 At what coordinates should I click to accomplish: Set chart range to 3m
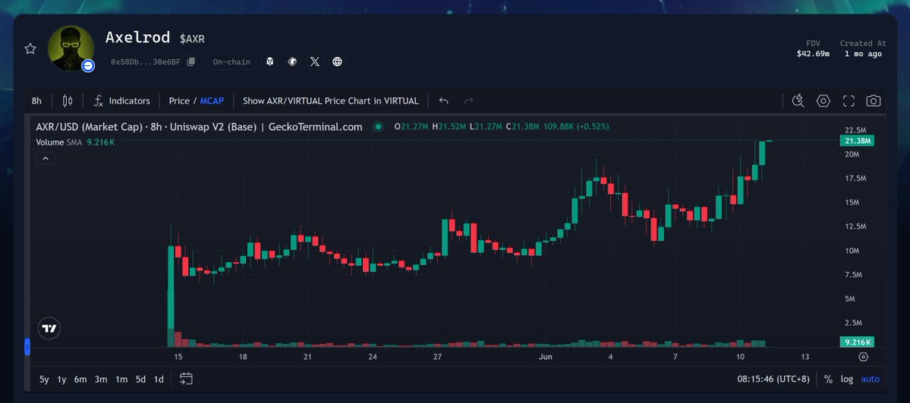click(x=101, y=380)
